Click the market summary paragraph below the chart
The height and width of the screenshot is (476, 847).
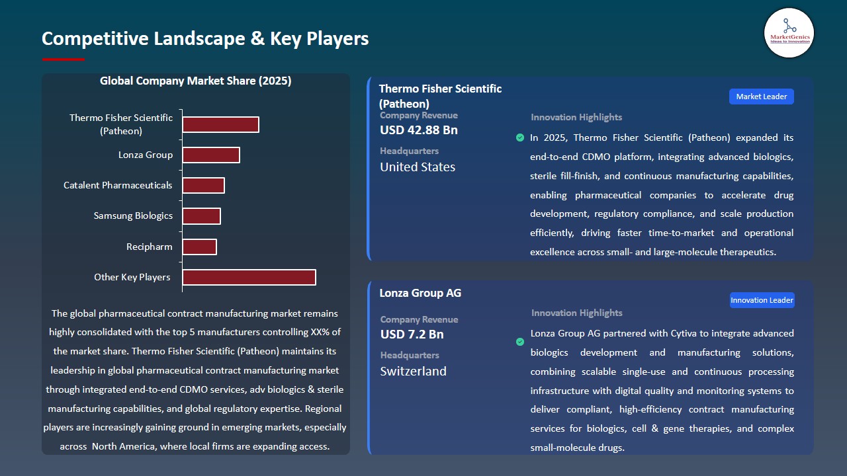click(x=196, y=380)
